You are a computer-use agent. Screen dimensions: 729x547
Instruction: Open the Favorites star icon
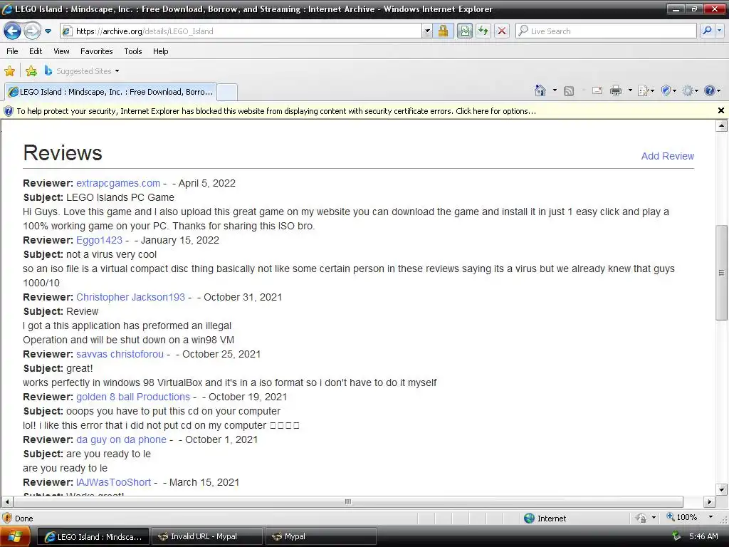pyautogui.click(x=9, y=71)
